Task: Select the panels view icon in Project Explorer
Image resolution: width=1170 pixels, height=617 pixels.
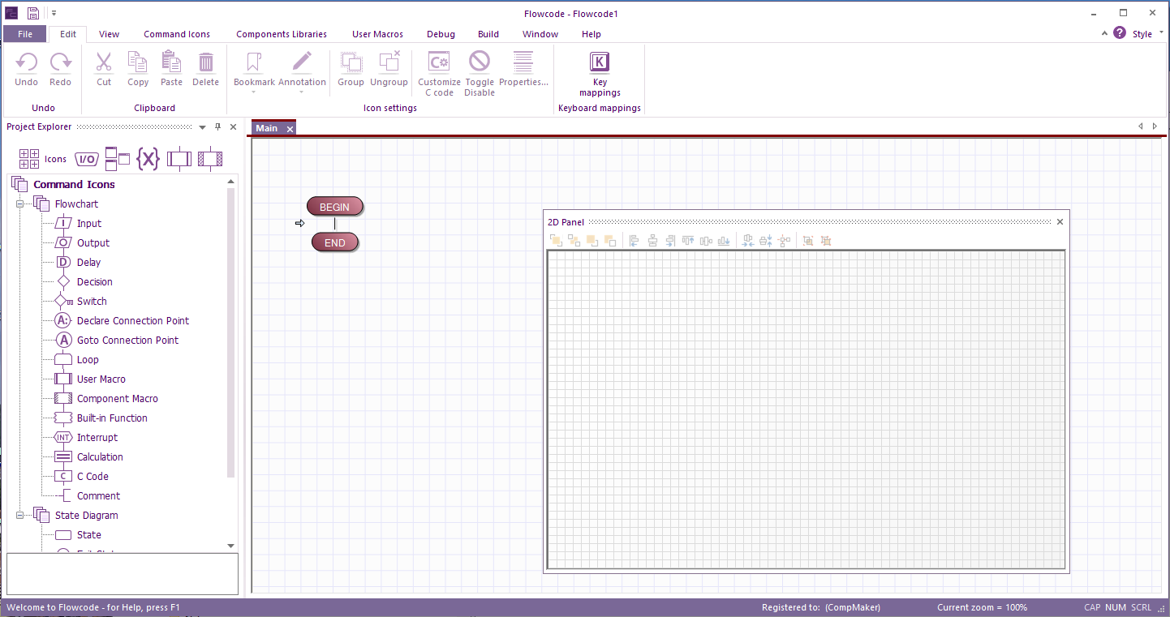Action: [118, 158]
